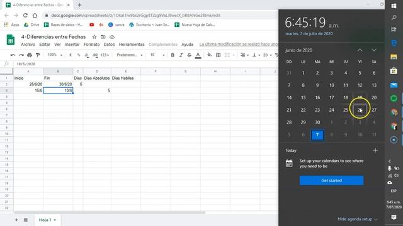Star the 4-Diferencias entre Fechas document
This screenshot has height=226, width=403.
(x=94, y=37)
